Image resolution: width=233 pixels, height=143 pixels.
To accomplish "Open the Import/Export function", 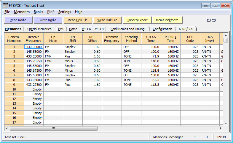I will 137,20.
